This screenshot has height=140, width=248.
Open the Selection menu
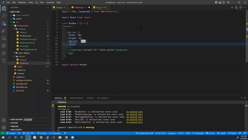click(22, 2)
